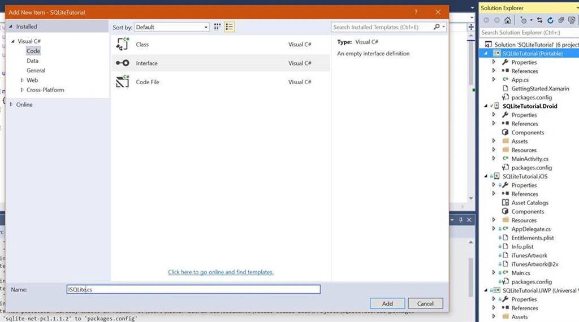Select the General category
Image resolution: width=579 pixels, height=322 pixels.
36,70
